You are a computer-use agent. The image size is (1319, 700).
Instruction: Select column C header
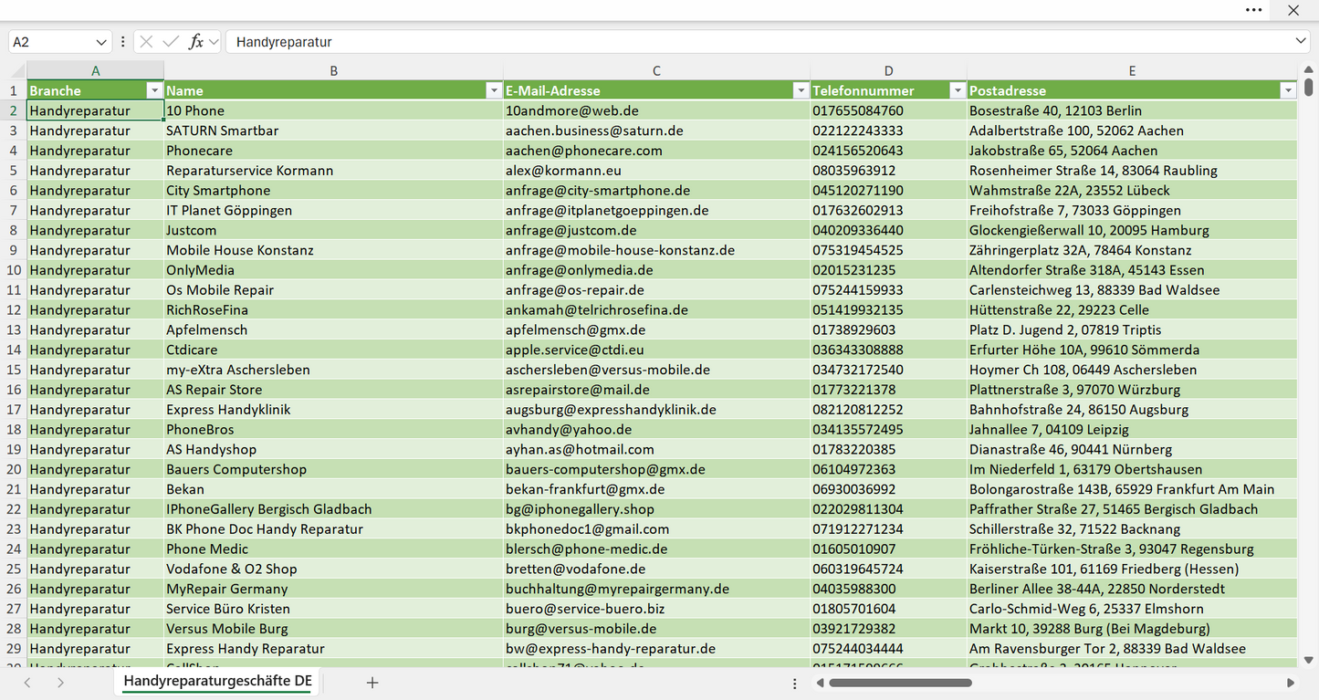pyautogui.click(x=657, y=70)
